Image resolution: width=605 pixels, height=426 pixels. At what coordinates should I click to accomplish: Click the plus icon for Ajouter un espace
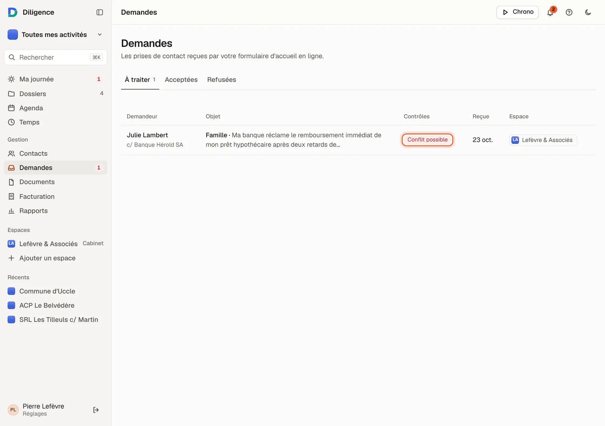click(11, 258)
